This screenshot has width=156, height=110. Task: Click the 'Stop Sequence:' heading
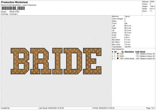click(x=118, y=49)
